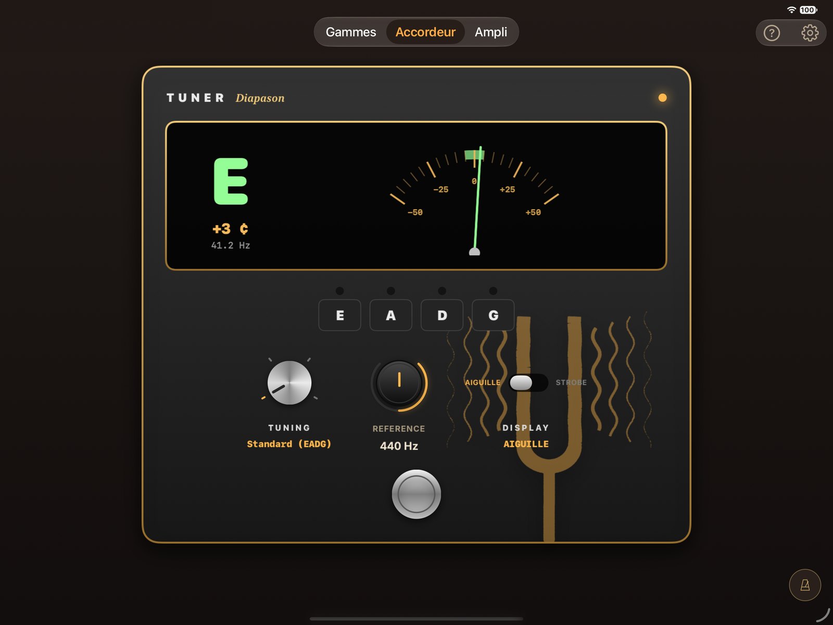Viewport: 833px width, 625px height.
Task: Select the Accordeur tab
Action: click(x=425, y=32)
